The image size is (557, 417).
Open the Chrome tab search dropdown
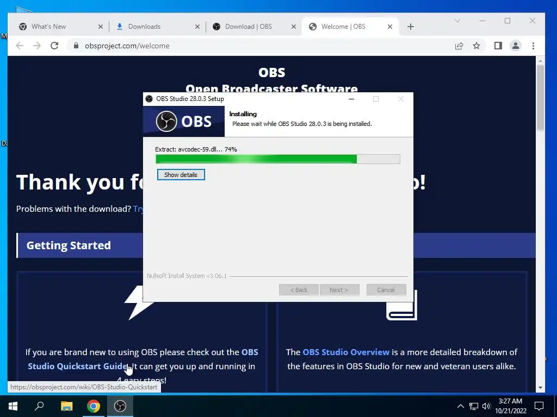[x=457, y=21]
